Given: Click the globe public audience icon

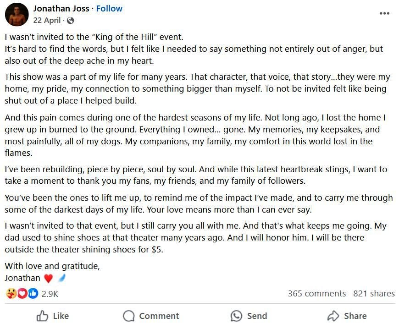Looking at the screenshot, I should coord(70,21).
